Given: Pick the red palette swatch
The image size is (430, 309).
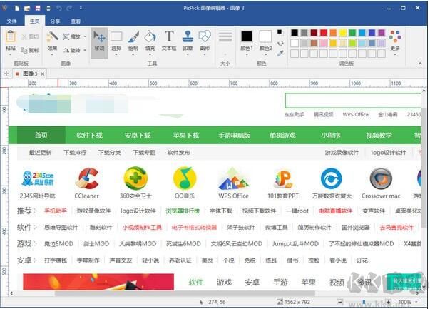Looking at the screenshot, I should click(x=324, y=33).
